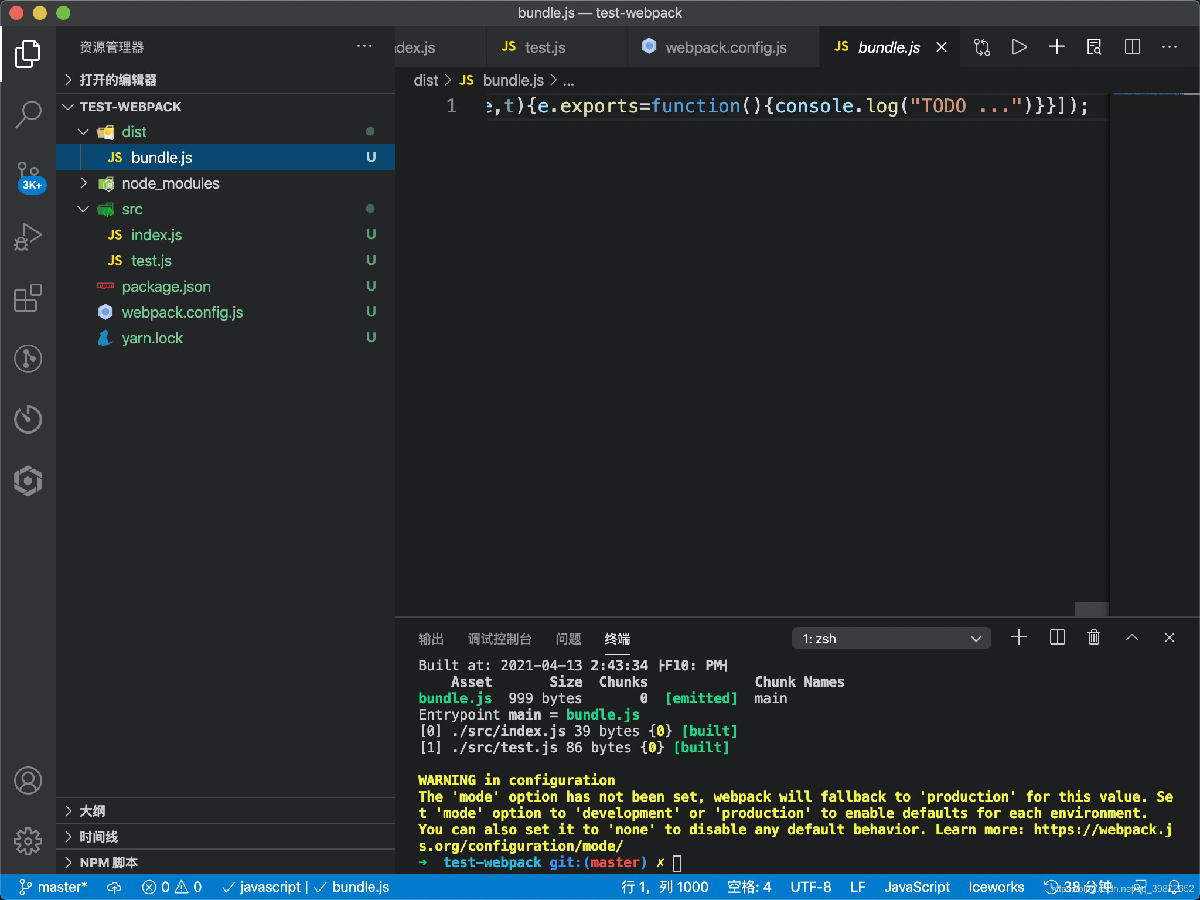1200x900 pixels.
Task: Click the UTF-8 encoding status item
Action: pyautogui.click(x=810, y=887)
